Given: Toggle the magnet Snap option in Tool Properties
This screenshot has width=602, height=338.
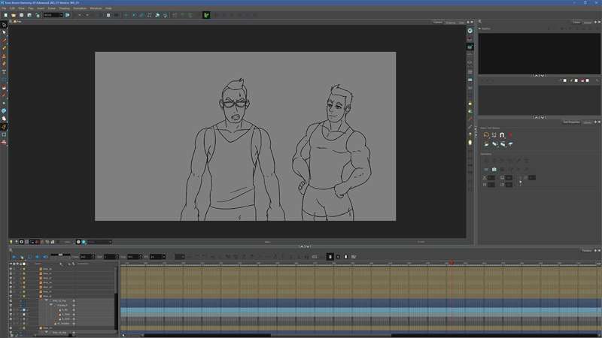Looking at the screenshot, I should (502, 135).
